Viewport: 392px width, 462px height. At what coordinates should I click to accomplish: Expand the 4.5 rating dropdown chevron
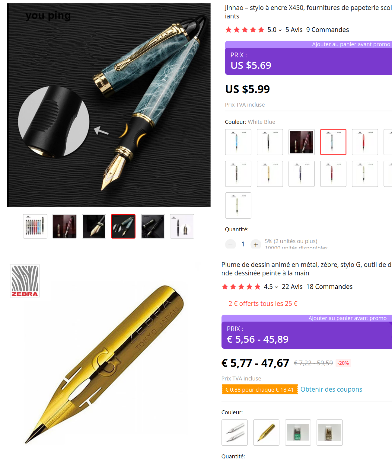(276, 287)
